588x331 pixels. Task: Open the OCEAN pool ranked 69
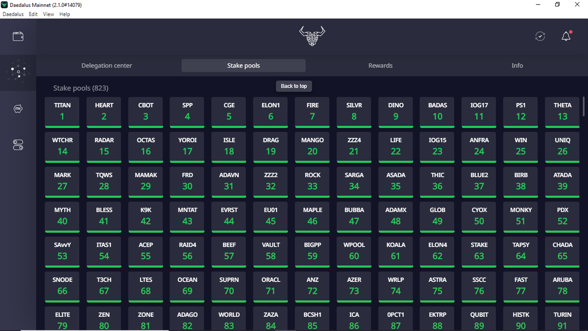pyautogui.click(x=187, y=287)
